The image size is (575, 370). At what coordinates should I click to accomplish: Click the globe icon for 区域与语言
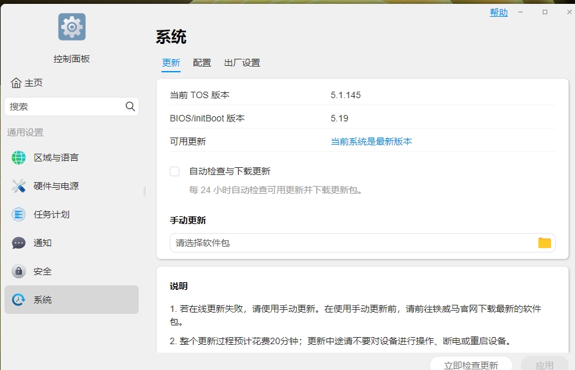(x=19, y=158)
